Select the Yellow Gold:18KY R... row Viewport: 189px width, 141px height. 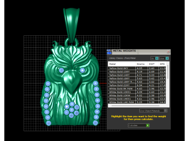click(x=137, y=82)
